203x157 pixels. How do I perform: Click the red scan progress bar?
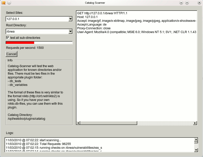pos(20,43)
